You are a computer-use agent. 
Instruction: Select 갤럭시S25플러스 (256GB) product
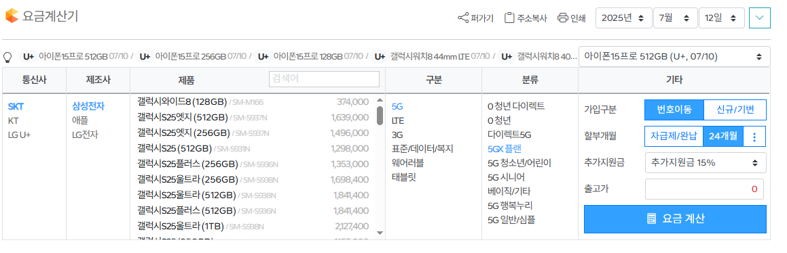pos(253,164)
